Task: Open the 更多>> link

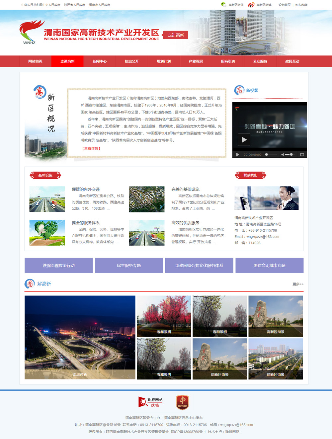Action: 298,284
